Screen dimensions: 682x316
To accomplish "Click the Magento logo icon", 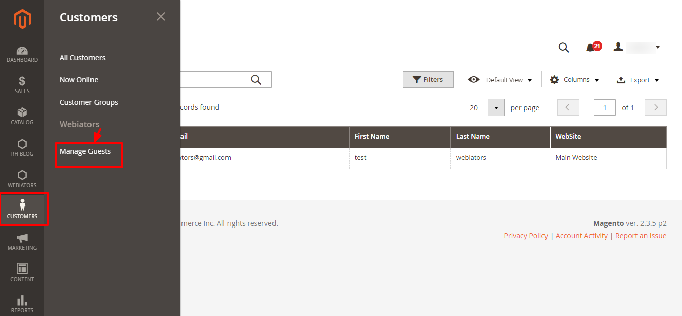I will [22, 19].
